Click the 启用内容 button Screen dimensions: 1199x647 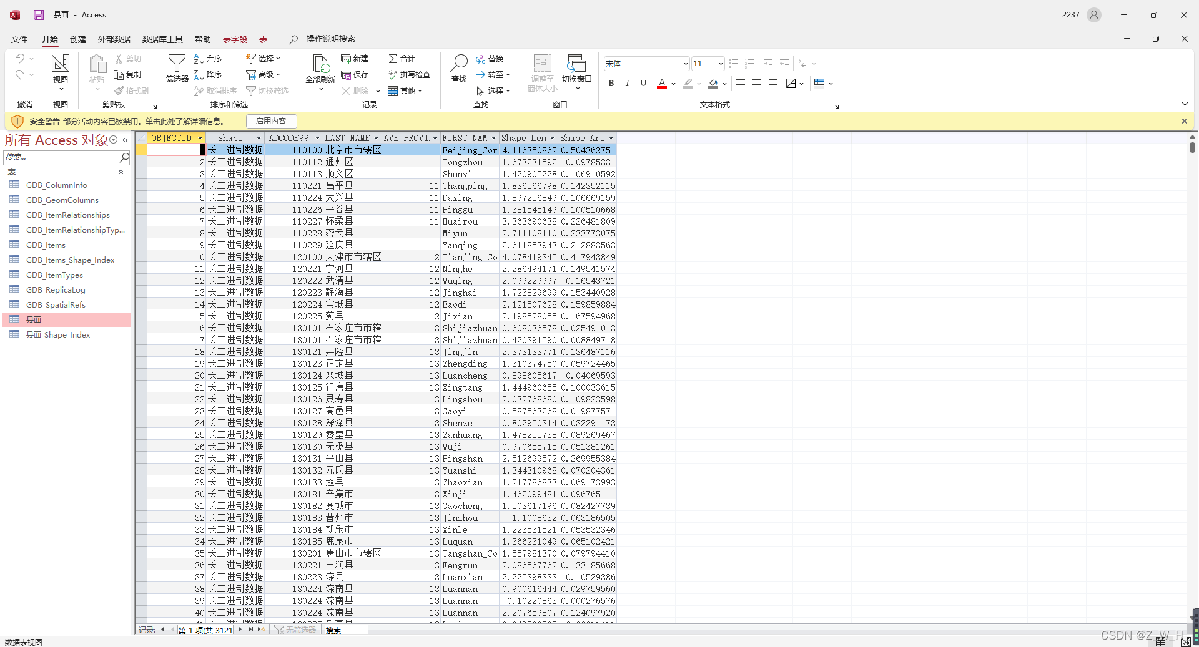(271, 120)
